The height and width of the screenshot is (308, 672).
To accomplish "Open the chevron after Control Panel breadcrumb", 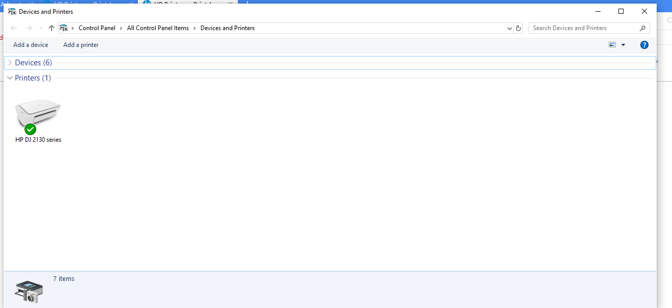I will pyautogui.click(x=121, y=28).
